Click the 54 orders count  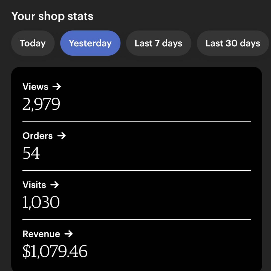coord(31,153)
